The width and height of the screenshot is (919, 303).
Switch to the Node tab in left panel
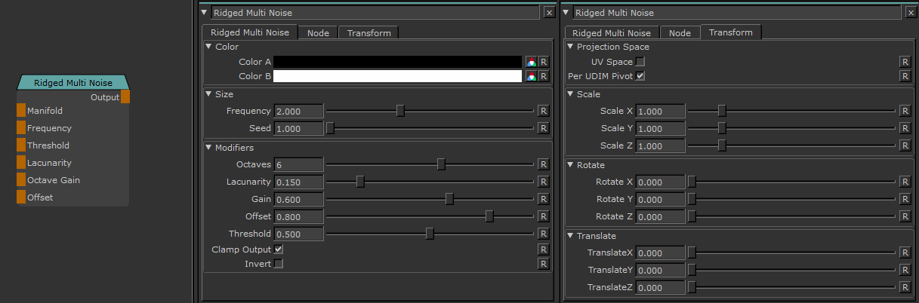click(x=318, y=33)
